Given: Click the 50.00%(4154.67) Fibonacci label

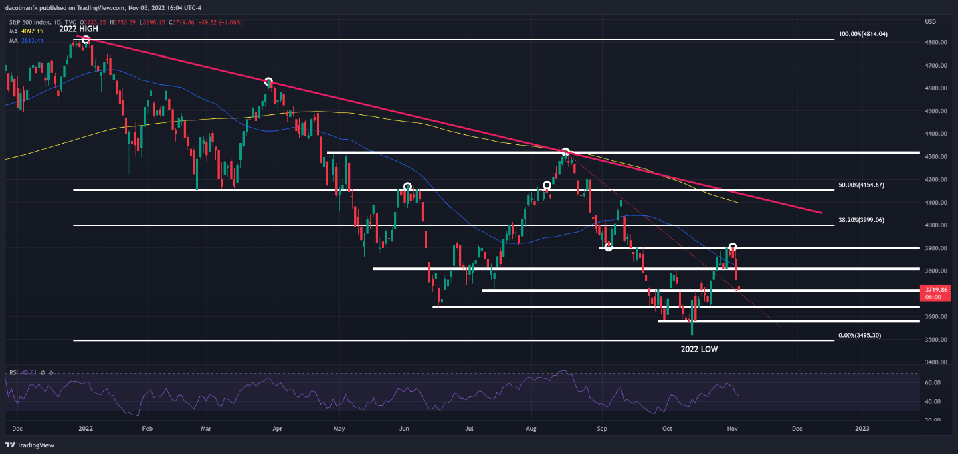Looking at the screenshot, I should click(861, 184).
